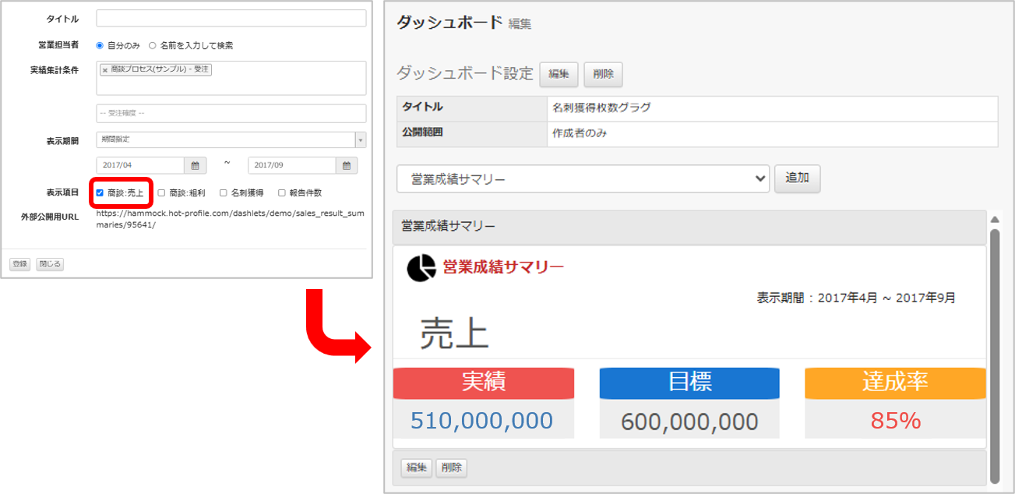Click the 登録 button
The image size is (1015, 494).
[x=20, y=264]
